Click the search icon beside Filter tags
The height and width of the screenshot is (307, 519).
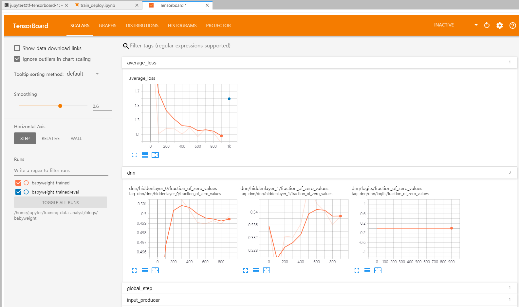tap(125, 46)
